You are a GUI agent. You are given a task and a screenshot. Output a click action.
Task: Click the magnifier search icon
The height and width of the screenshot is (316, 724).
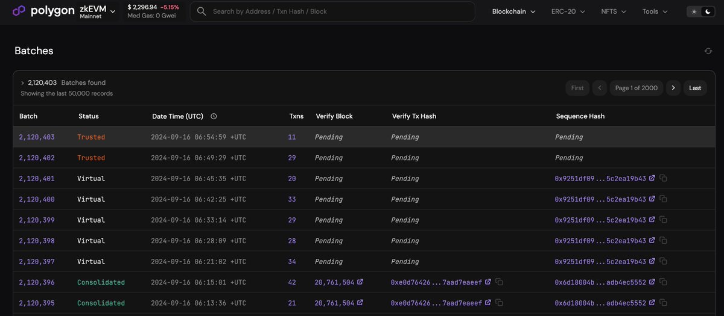click(202, 11)
